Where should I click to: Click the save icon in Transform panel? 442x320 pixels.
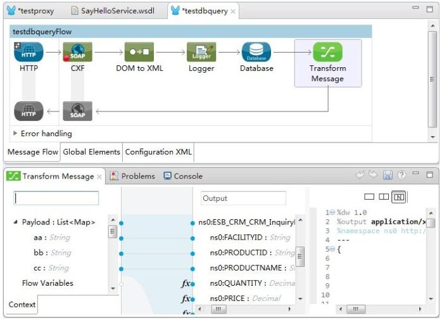(388, 176)
